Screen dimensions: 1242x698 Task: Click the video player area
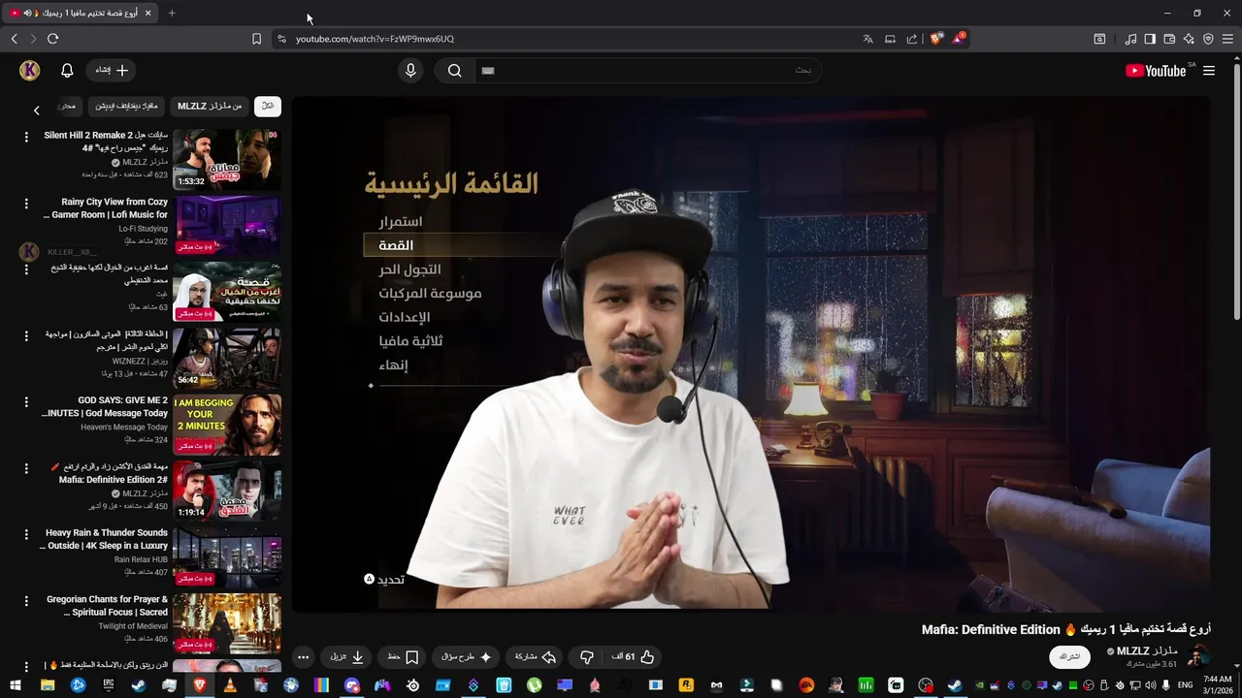751,354
